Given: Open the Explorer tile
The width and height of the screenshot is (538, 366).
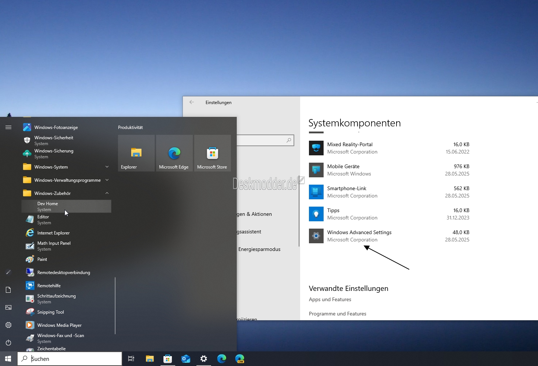Looking at the screenshot, I should coord(136,153).
